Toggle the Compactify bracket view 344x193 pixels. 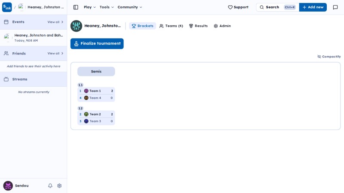pos(329,57)
